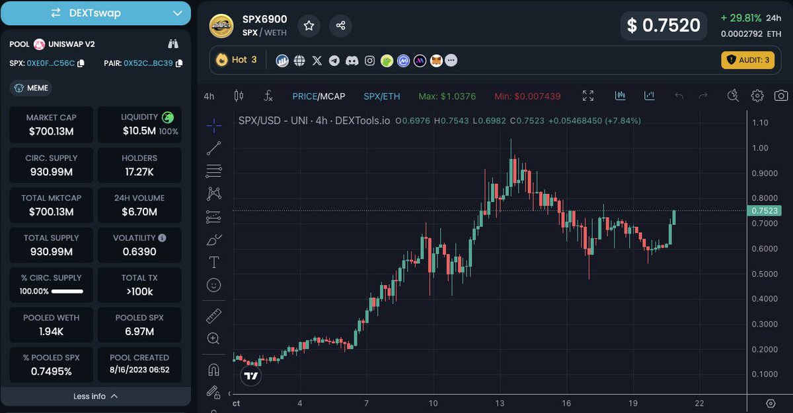793x413 pixels.
Task: Open the X (Twitter) social link
Action: click(x=317, y=61)
